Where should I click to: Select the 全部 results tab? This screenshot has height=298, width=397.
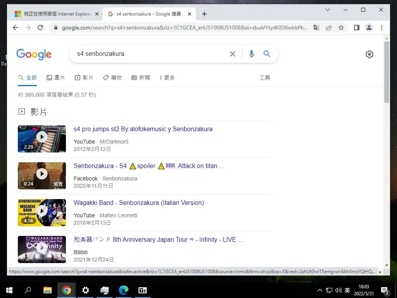pyautogui.click(x=28, y=78)
